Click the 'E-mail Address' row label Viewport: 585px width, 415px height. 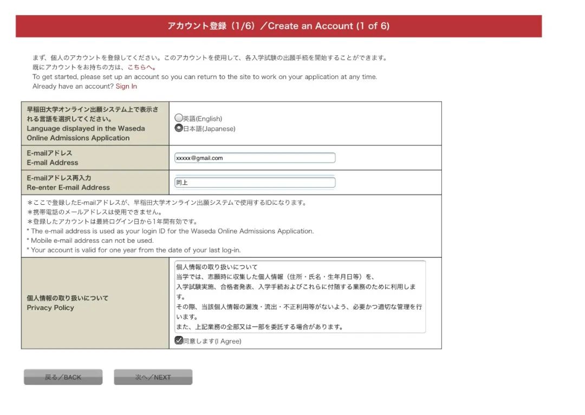pyautogui.click(x=53, y=163)
